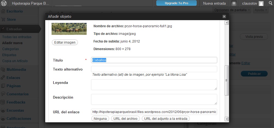The height and width of the screenshot is (128, 274).
Task: Expand the Opciones de pantalla dropdown
Action: (232, 10)
